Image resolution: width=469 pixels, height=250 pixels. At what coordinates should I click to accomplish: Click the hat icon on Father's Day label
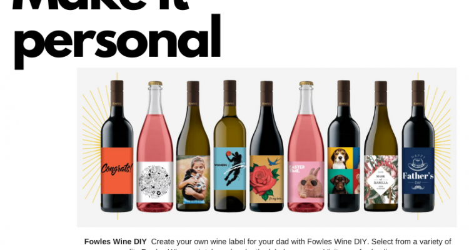click(418, 164)
